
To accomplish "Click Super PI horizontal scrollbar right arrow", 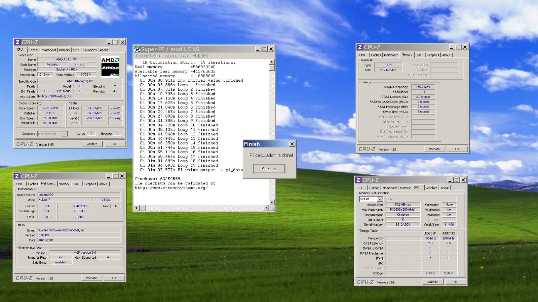I will (x=266, y=208).
